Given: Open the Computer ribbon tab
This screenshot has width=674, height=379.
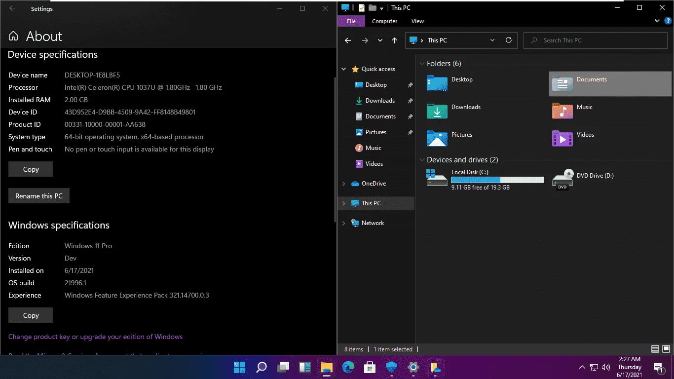Looking at the screenshot, I should pyautogui.click(x=384, y=21).
